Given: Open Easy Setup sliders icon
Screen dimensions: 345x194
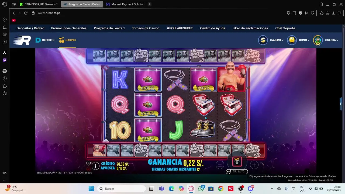Looking at the screenshot, I should (340, 13).
